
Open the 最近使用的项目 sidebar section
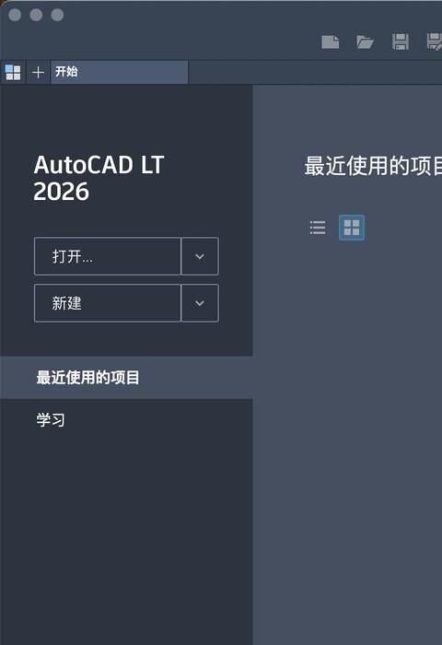(126, 378)
